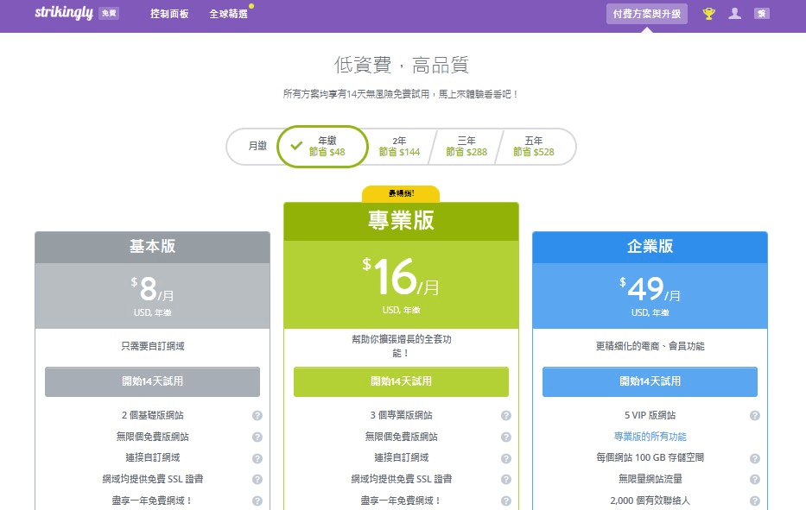This screenshot has height=510, width=806.
Task: Open the 專業版的所有功能 link
Action: click(650, 437)
